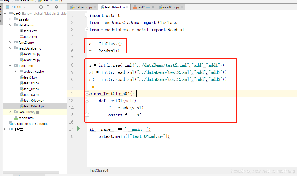
Task: Hide the Project panel with minus icon
Action: click(63, 7)
